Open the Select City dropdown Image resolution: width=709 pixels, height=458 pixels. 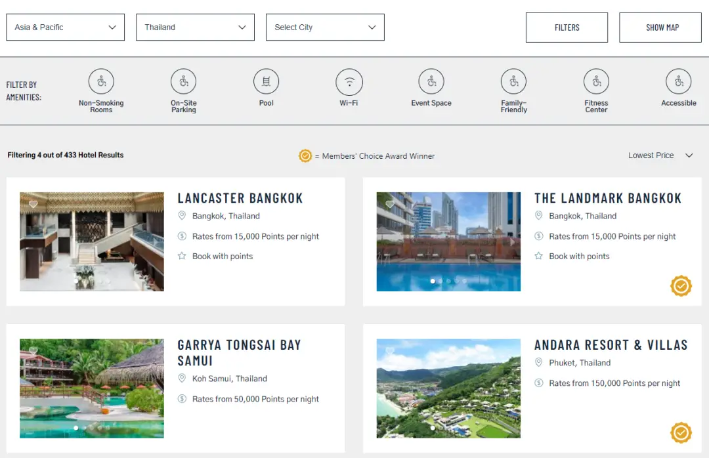click(325, 28)
